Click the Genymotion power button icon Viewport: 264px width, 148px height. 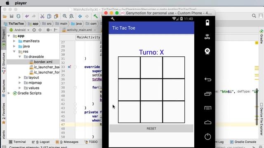(208, 136)
